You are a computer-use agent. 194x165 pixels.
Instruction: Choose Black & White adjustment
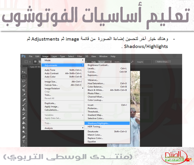point(107,90)
